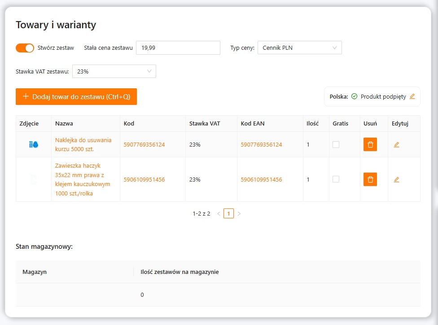Click the EAN code 5906109951456 link

coord(261,179)
